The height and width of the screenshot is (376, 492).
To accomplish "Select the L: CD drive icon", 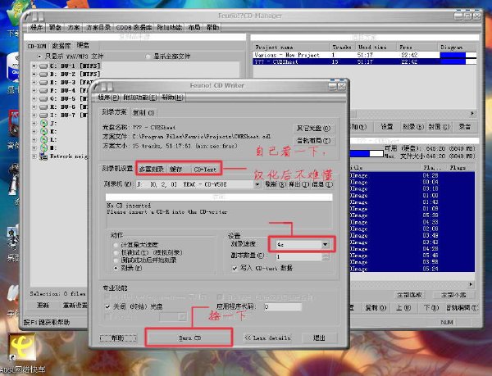I will tap(43, 139).
